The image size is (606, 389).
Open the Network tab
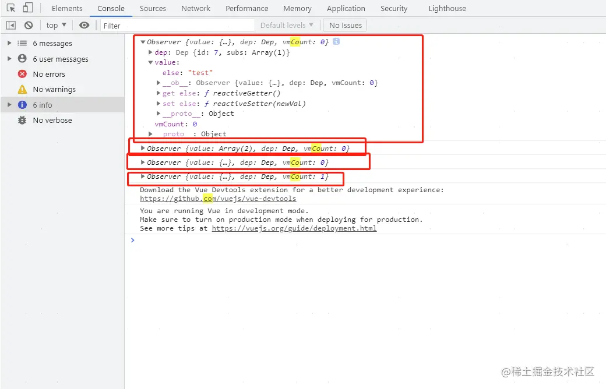[x=196, y=9]
